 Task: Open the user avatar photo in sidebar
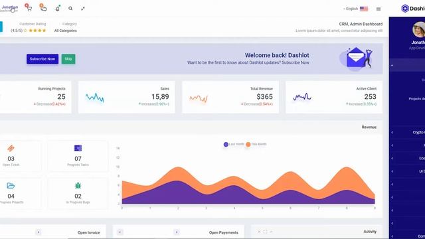pos(419,29)
